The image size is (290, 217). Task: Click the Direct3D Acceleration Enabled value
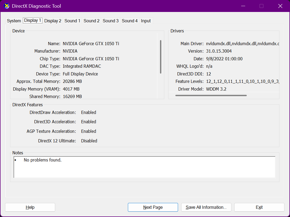click(x=89, y=122)
